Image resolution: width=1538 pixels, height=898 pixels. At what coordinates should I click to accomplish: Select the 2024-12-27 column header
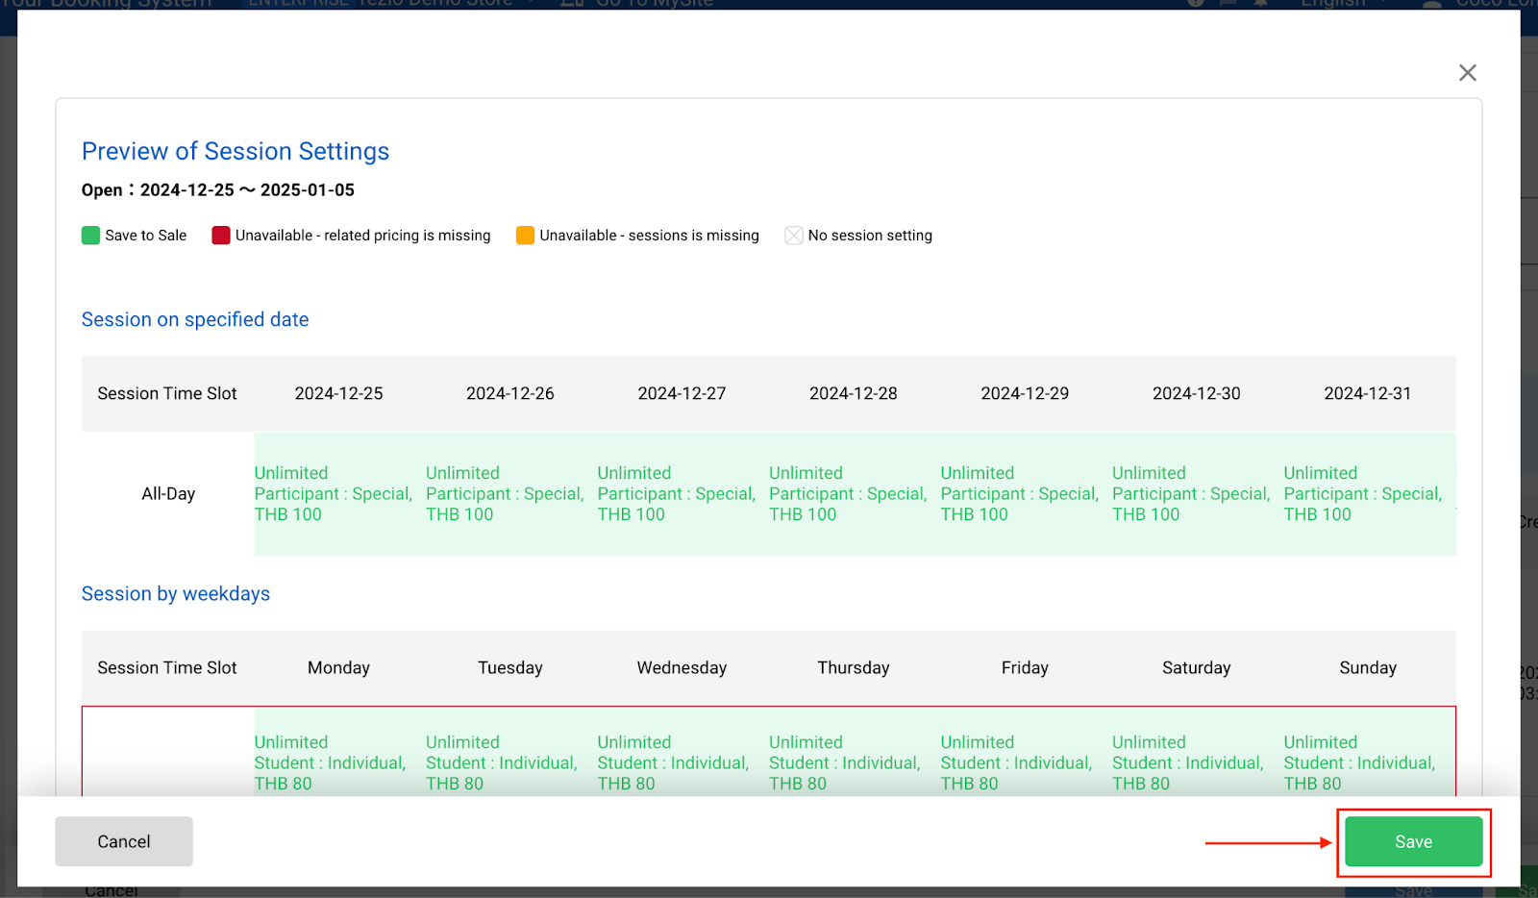tap(682, 393)
